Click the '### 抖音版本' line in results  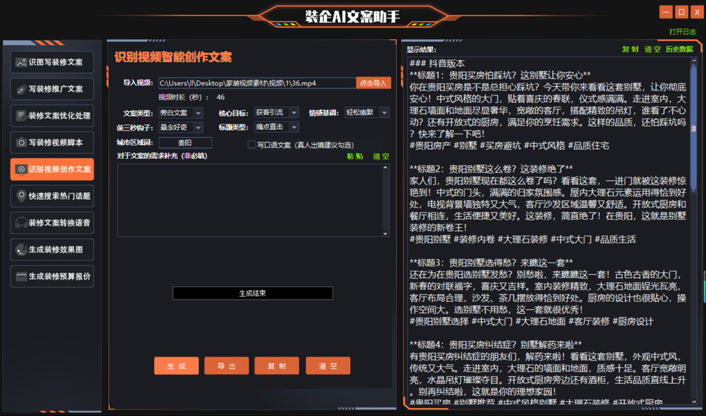tap(437, 63)
